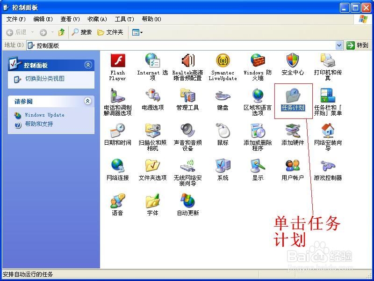Viewport: 374px width, 281px height.
Task: Open 字体 folder icon
Action: (x=153, y=201)
